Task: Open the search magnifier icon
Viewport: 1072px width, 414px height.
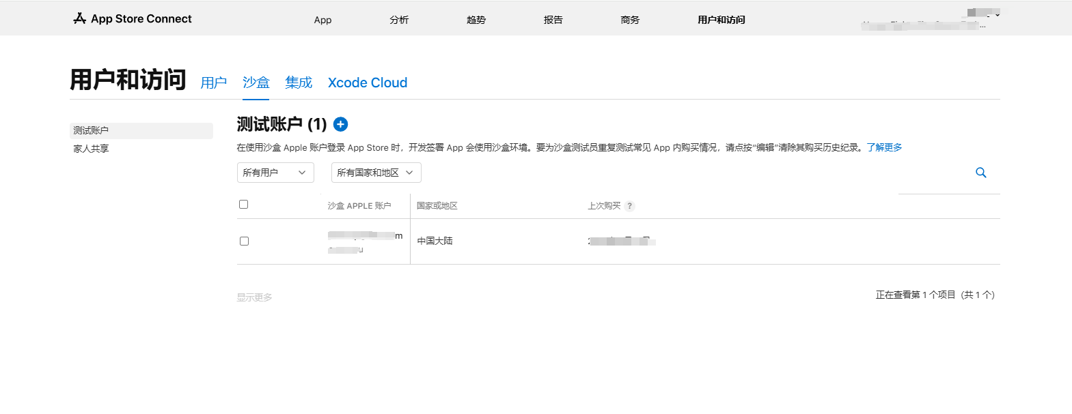Action: tap(981, 173)
